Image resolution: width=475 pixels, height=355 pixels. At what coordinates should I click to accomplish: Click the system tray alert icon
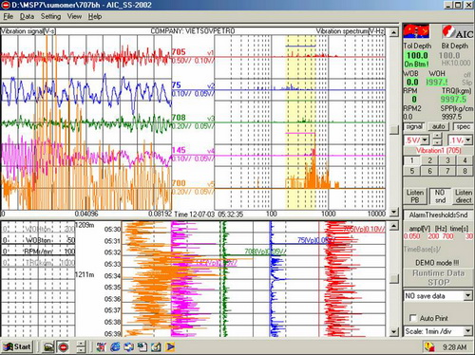tap(429, 347)
